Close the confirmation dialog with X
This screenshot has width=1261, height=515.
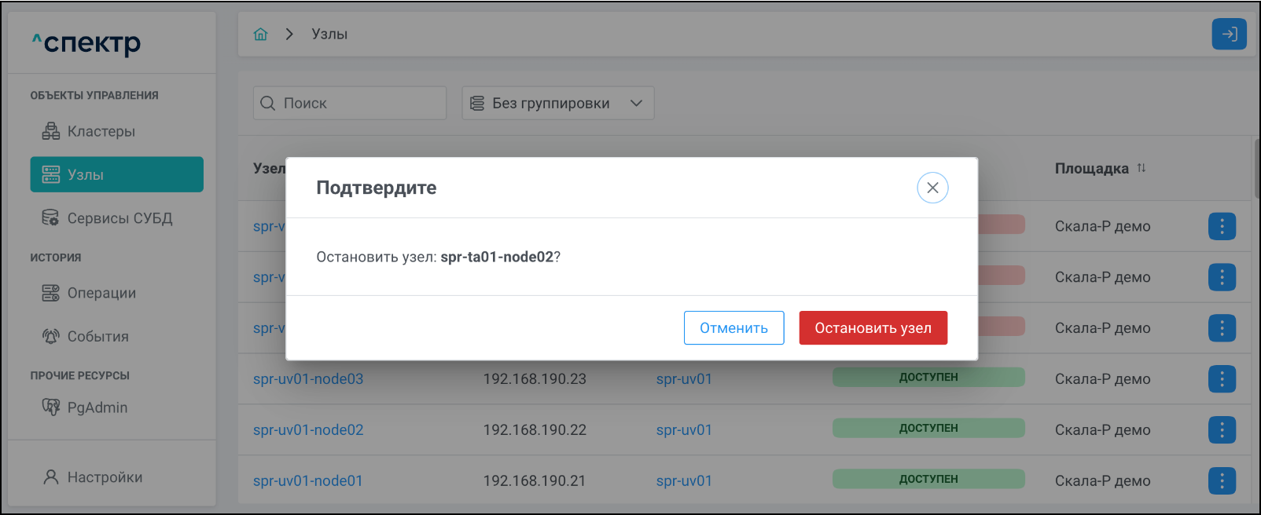(932, 188)
